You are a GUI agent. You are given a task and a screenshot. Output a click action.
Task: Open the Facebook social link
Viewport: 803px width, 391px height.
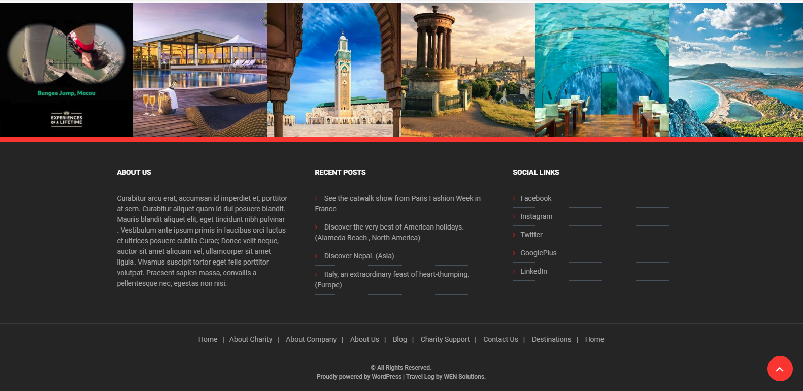[536, 198]
